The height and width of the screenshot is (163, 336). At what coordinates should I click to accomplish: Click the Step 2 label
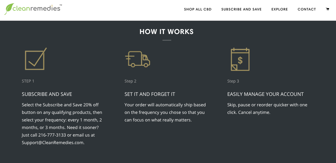click(x=130, y=81)
